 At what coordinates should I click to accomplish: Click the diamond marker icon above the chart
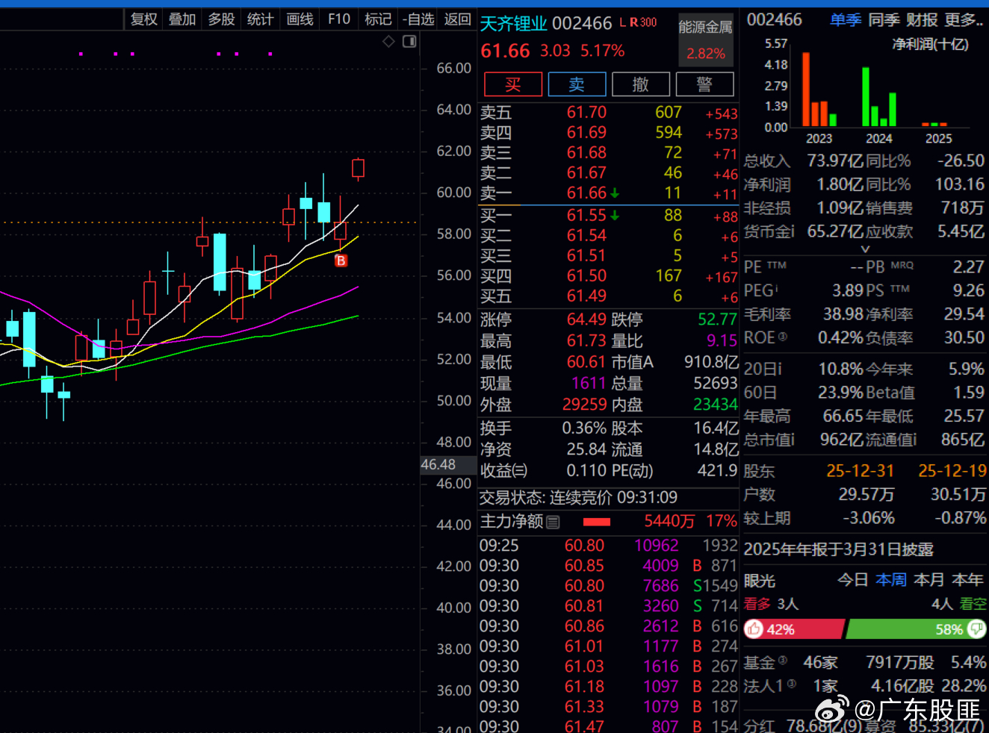click(x=388, y=42)
